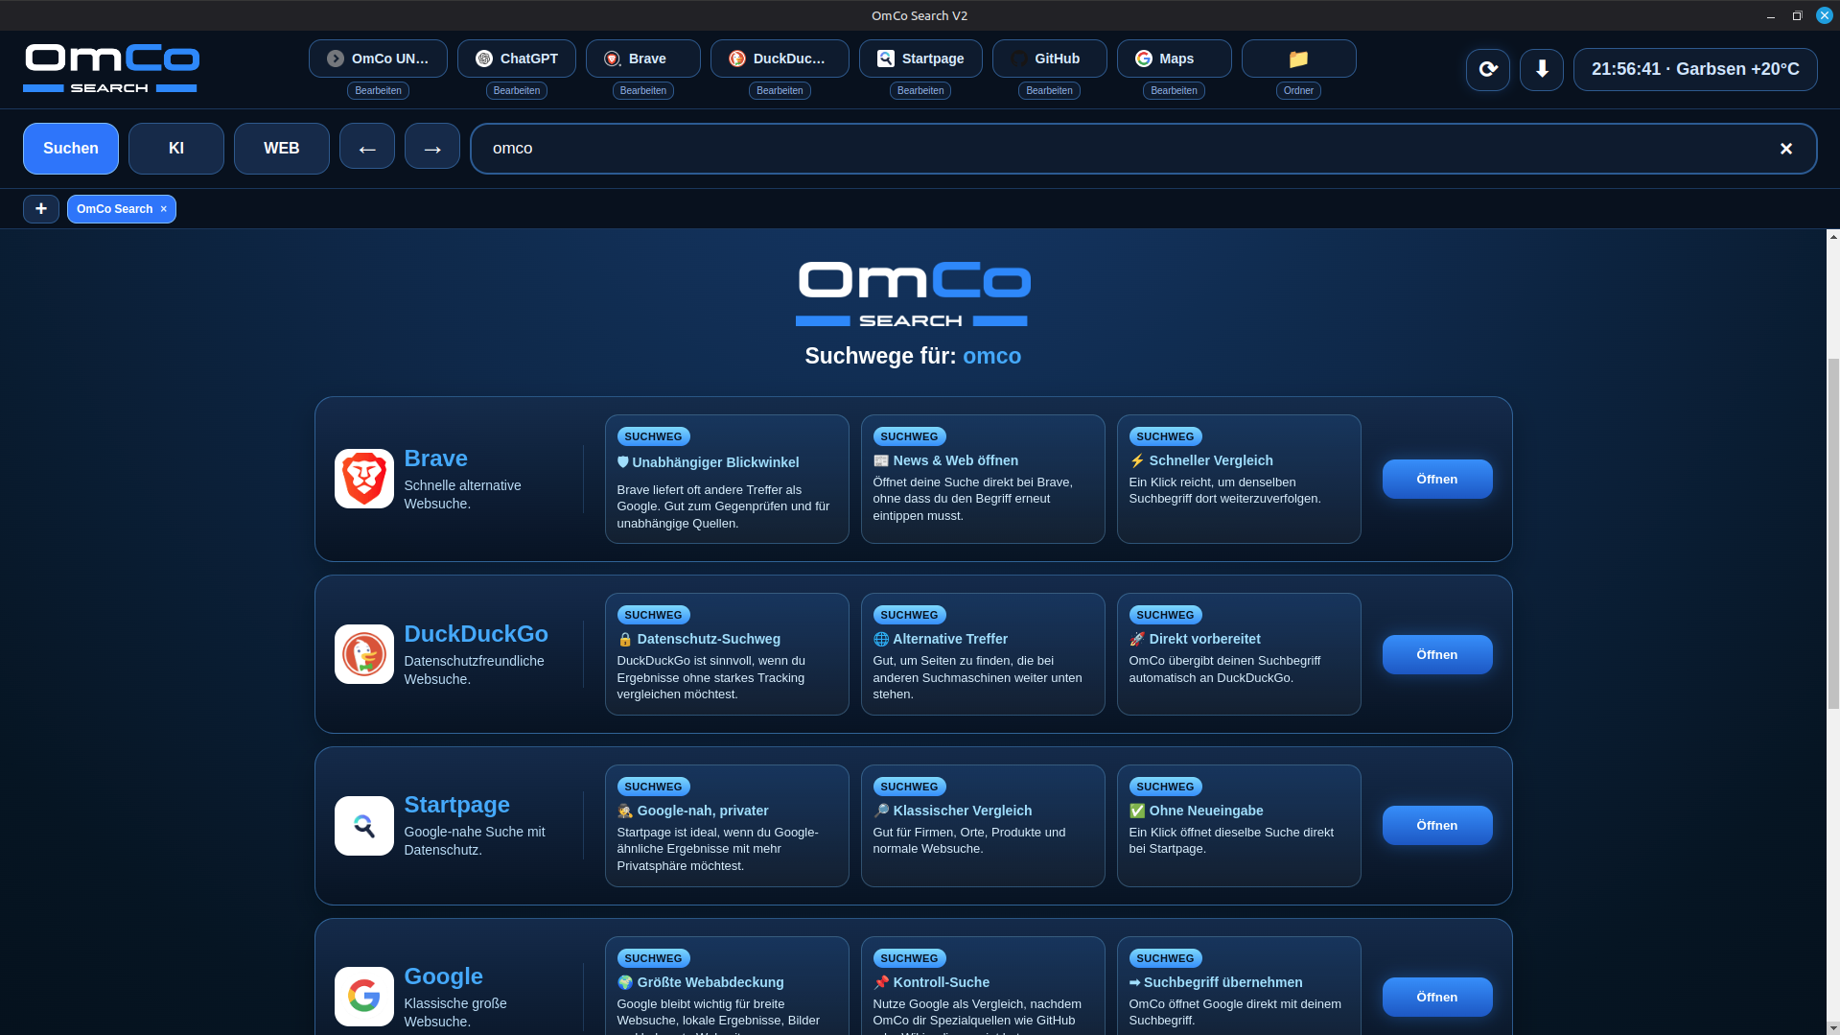Open the Startpage bookmark in top bar
This screenshot has width=1840, height=1035.
coord(920,59)
